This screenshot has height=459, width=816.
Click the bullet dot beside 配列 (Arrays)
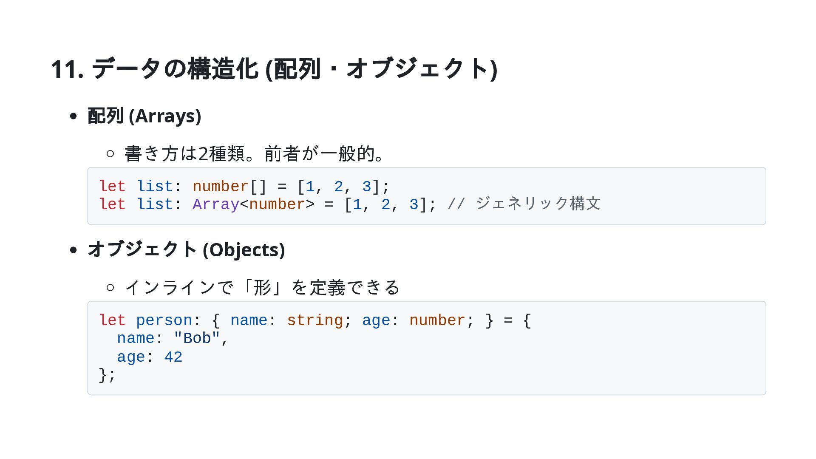coord(73,116)
